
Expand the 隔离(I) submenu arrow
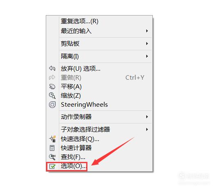click(147, 56)
